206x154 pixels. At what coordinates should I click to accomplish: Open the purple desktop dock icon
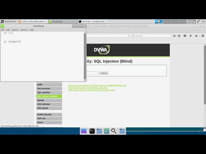[x=84, y=131]
